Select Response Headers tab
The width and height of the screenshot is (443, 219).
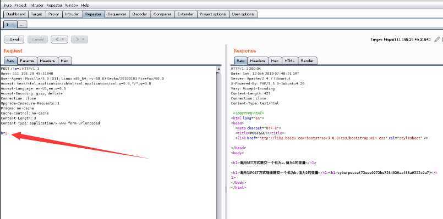tap(258, 61)
